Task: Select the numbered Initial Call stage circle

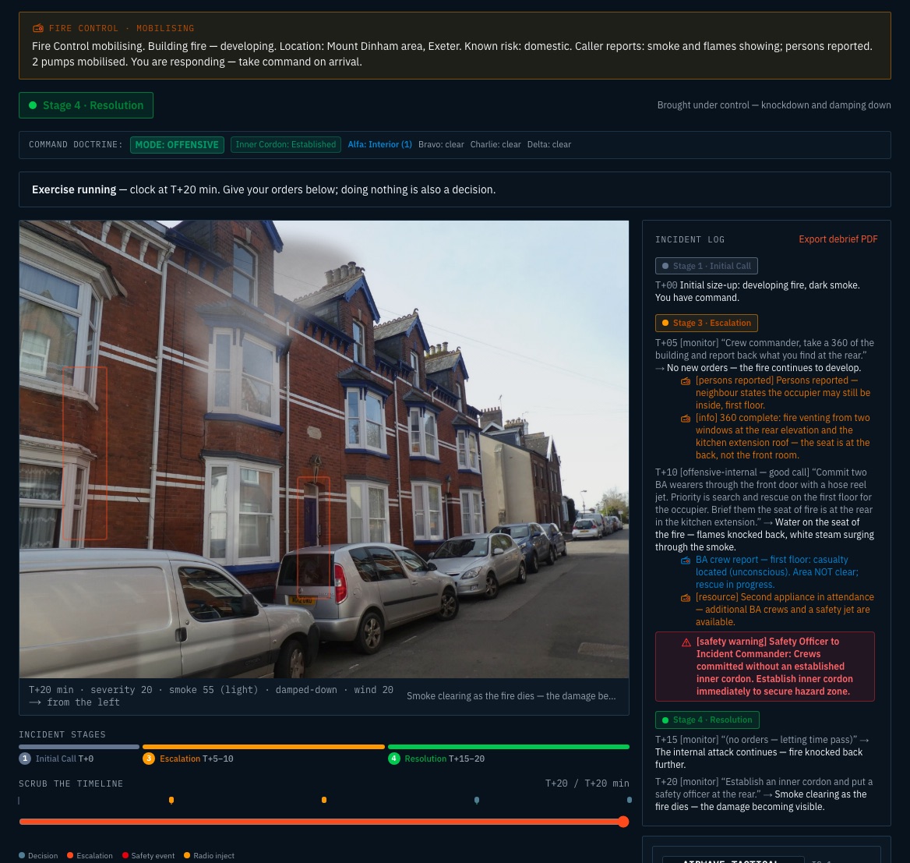Action: (x=24, y=759)
